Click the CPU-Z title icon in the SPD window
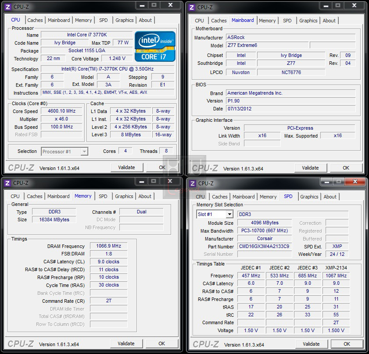 (193, 184)
